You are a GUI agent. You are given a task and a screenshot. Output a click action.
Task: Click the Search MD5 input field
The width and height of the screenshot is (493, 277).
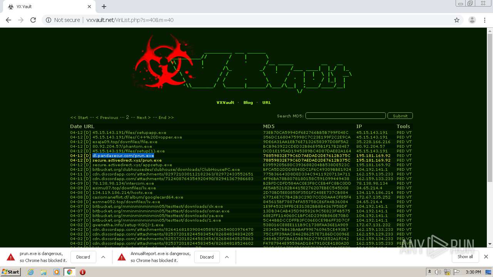coord(345,116)
